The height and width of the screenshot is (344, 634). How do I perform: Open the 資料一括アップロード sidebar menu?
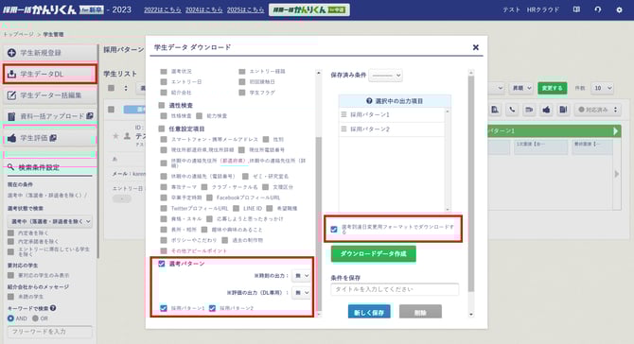(50, 116)
